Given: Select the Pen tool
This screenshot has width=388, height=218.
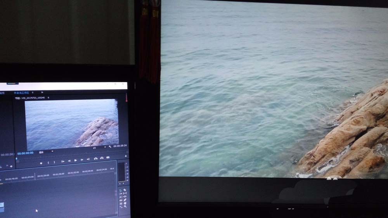Looking at the screenshot, I should click(x=125, y=200).
